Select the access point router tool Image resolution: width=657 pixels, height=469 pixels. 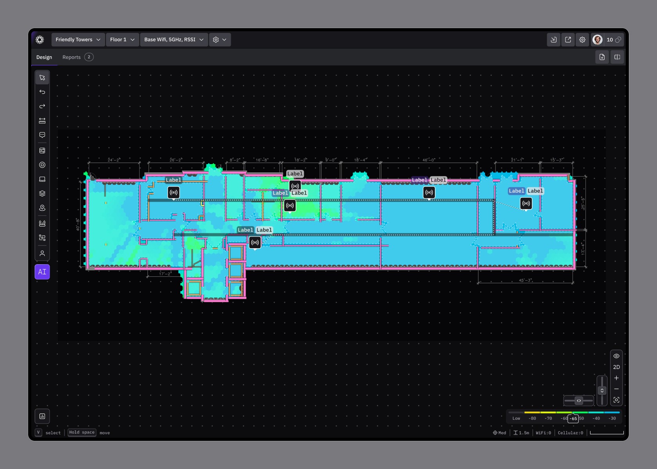pos(42,224)
